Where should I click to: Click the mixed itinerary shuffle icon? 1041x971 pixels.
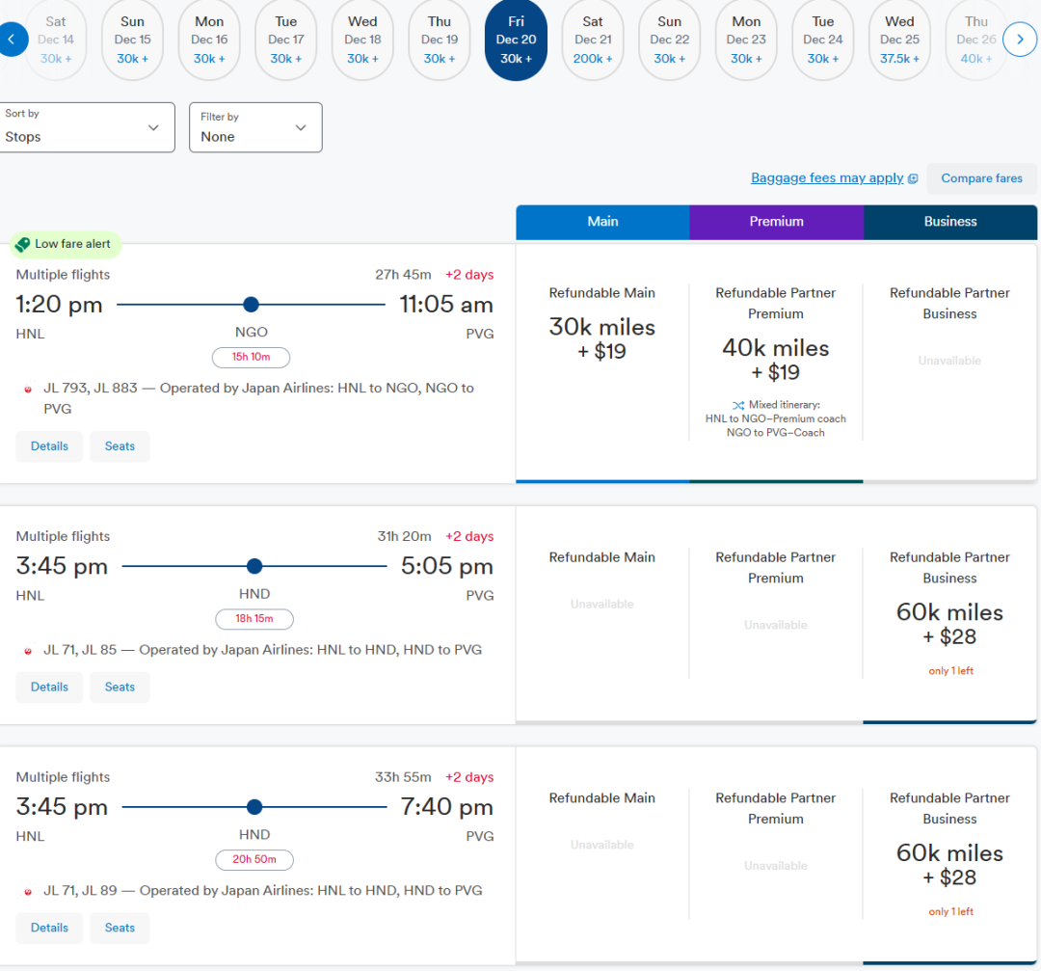click(737, 405)
